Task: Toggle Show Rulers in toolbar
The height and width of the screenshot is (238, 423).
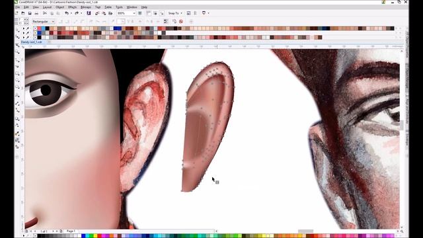Action: (149, 13)
